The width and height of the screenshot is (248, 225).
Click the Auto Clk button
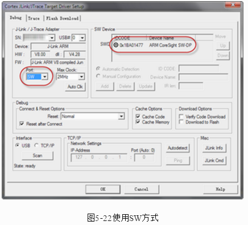coord(75,87)
